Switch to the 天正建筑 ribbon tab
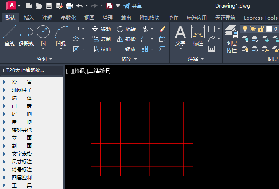 click(x=225, y=18)
